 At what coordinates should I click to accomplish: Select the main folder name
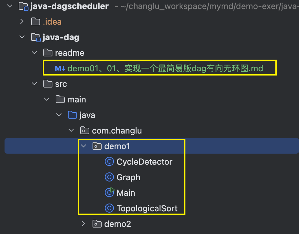(x=77, y=99)
